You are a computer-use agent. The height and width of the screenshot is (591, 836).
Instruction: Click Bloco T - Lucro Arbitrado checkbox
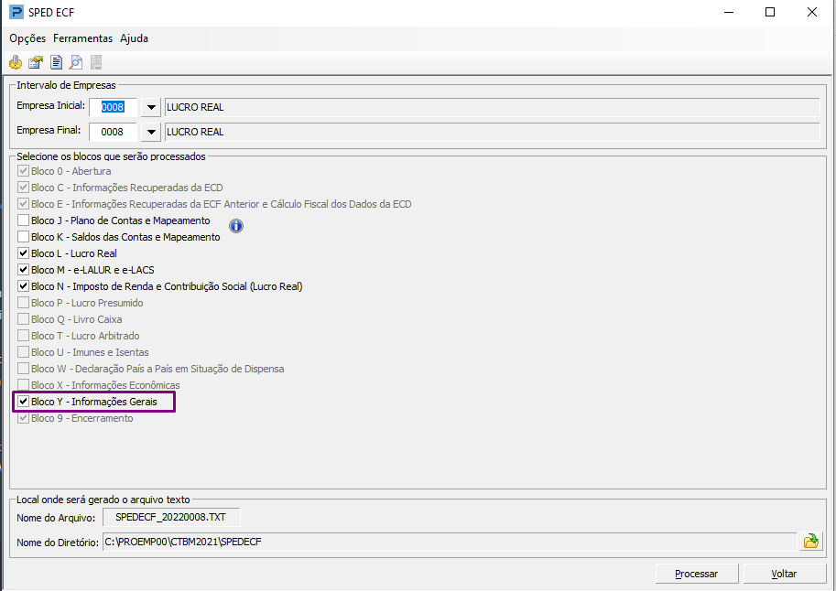24,336
